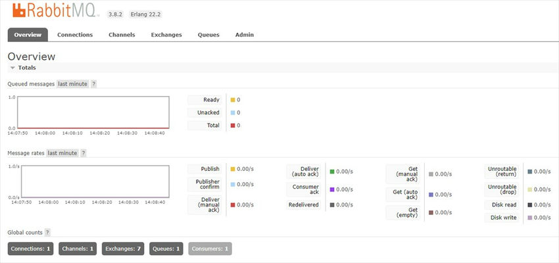
Task: Click the Get (empty) brown swatch
Action: [431, 213]
